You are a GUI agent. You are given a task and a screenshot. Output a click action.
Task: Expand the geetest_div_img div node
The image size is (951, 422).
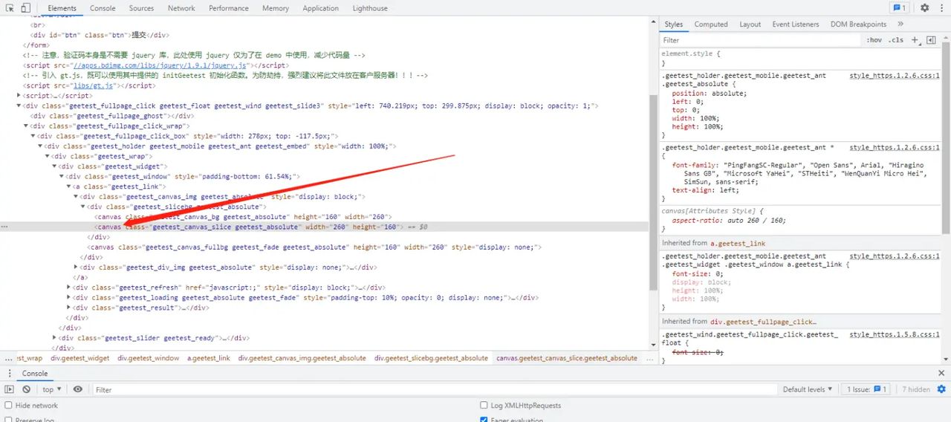[x=76, y=267]
